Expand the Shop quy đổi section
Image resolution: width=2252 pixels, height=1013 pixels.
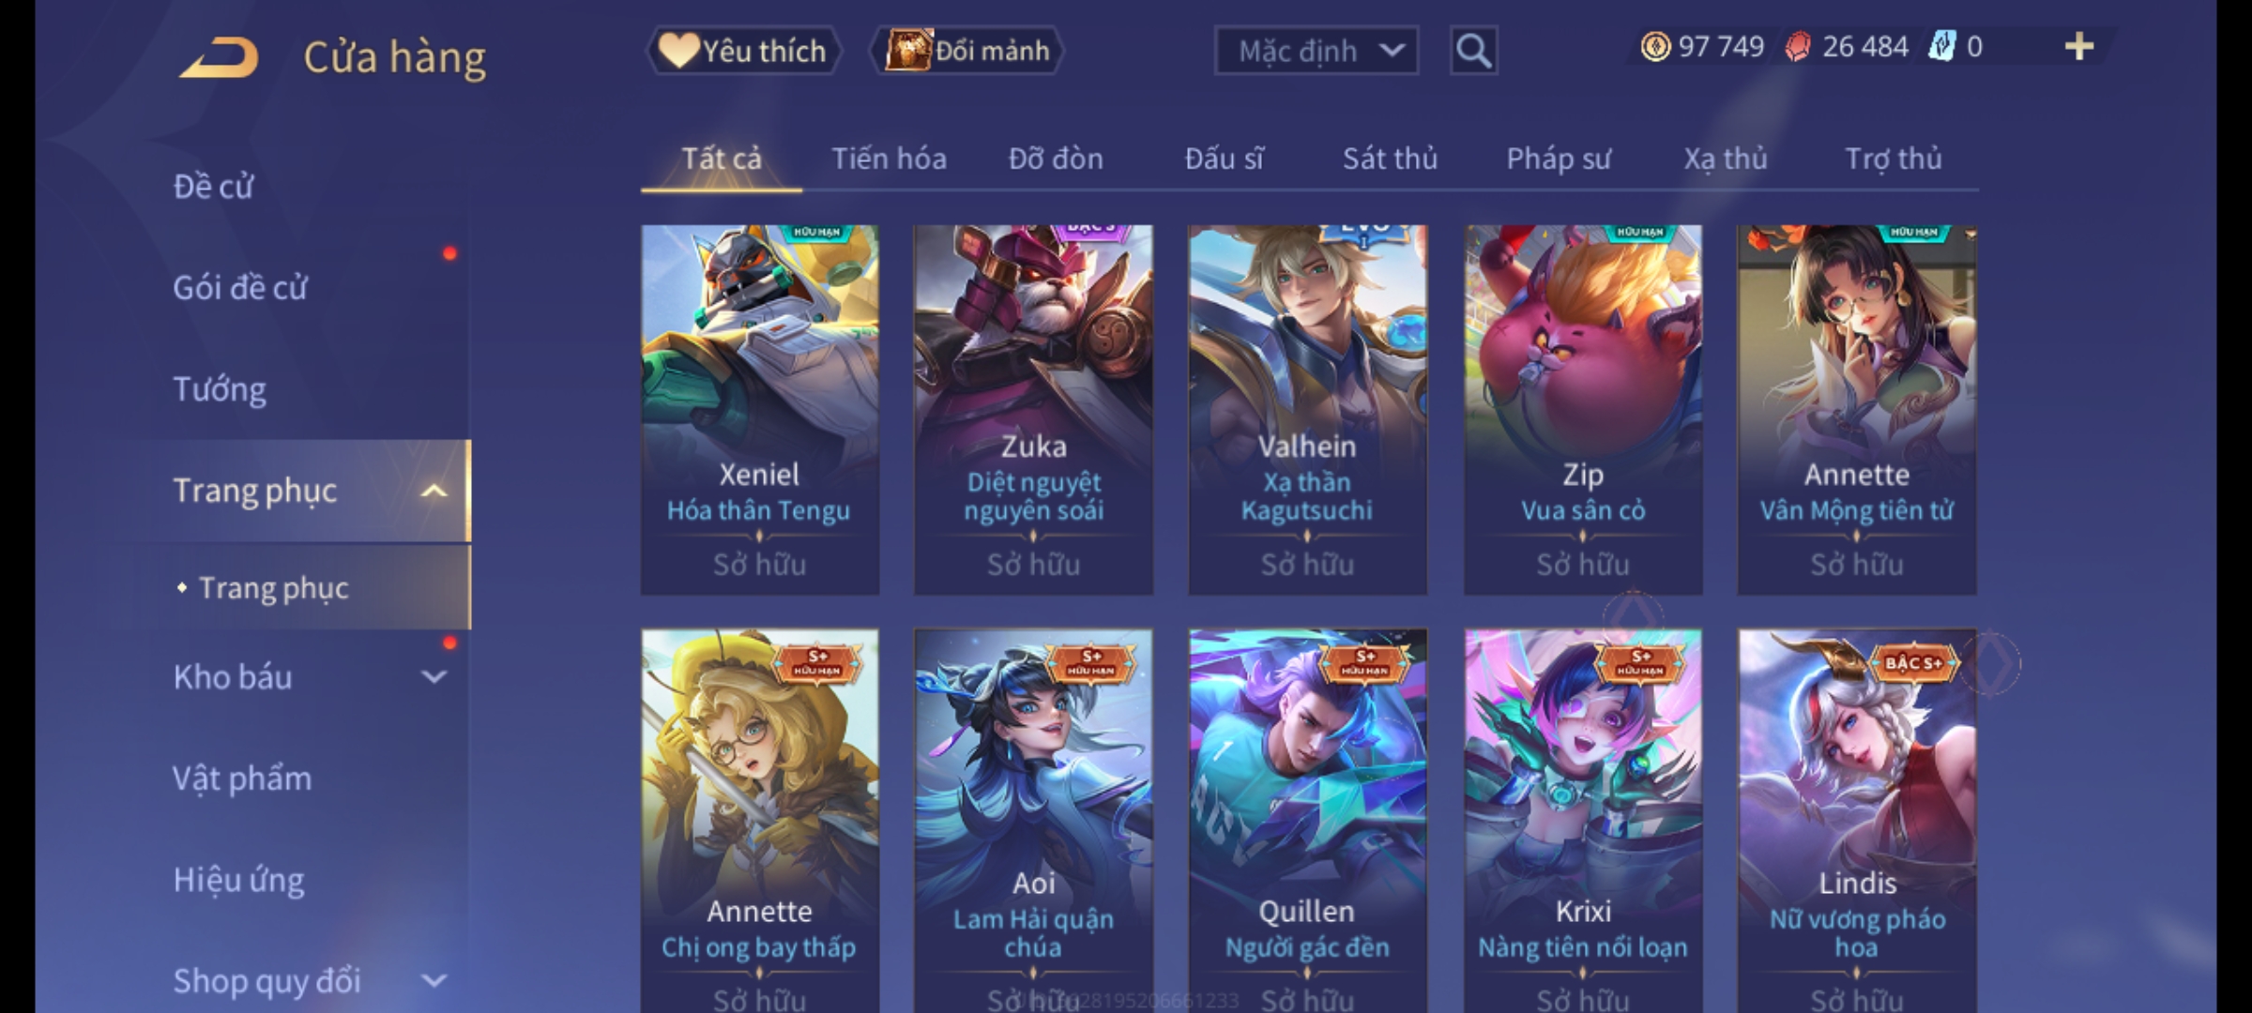coord(434,981)
